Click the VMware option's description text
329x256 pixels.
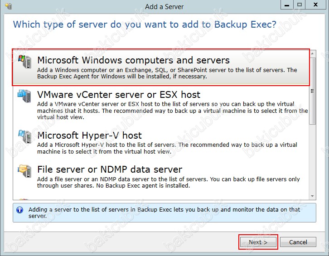pyautogui.click(x=172, y=111)
